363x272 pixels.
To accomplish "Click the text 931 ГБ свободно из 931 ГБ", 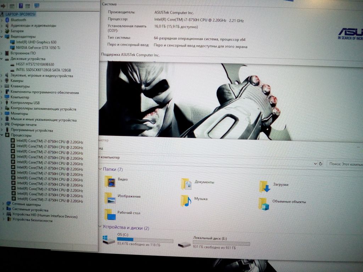I will click(214, 247).
